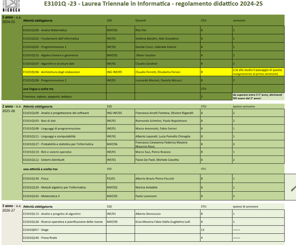This screenshot has width=296, height=245.
Task: Select docenti Francesca Arcelli Fontana, Oliviero Riganelli
Action: click(167, 113)
